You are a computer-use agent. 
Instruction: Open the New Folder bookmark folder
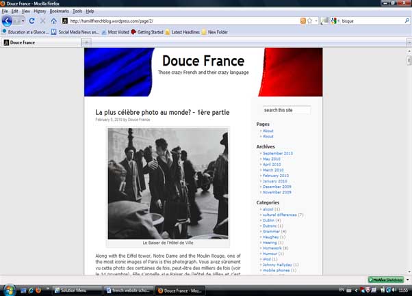tap(215, 32)
